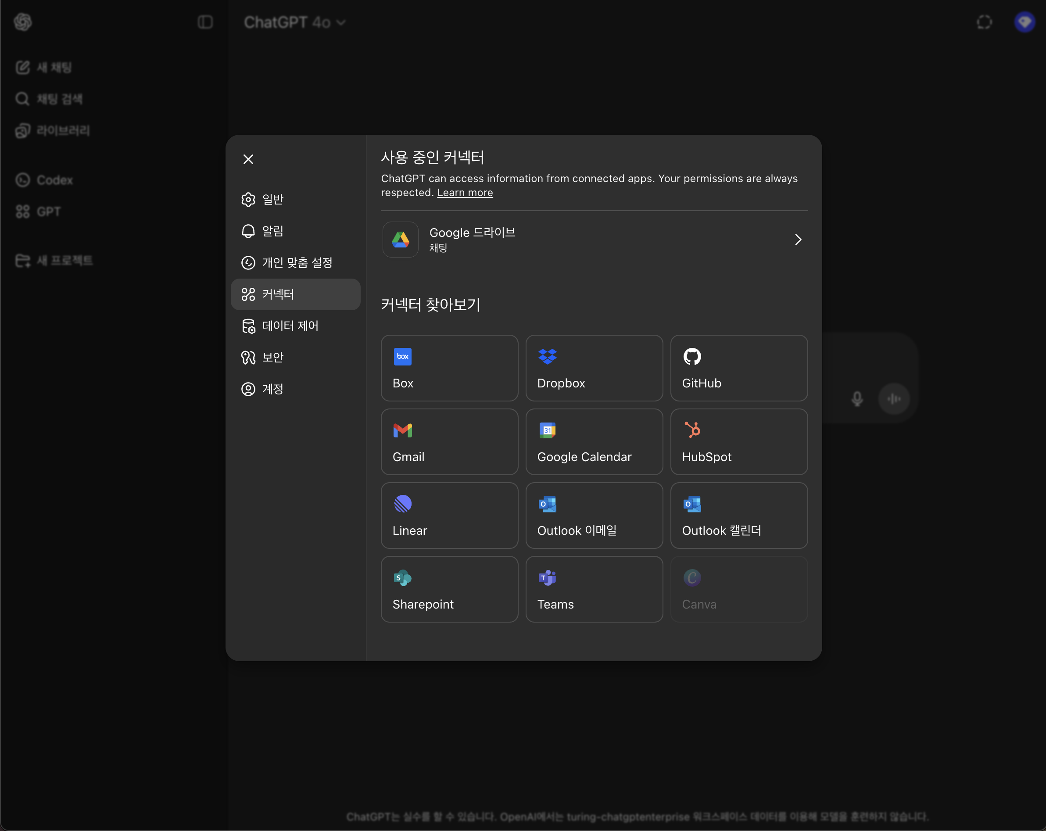Click the GitHub connector icon
The image size is (1046, 831).
pyautogui.click(x=692, y=357)
